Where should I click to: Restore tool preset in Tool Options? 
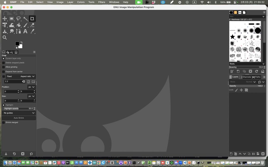(14, 154)
